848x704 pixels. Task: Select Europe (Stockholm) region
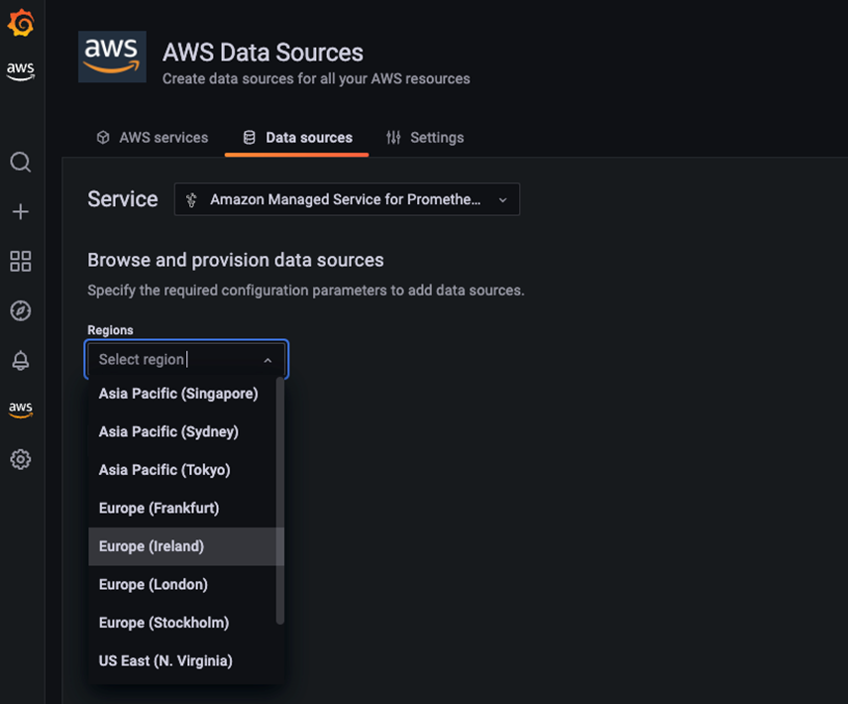click(182, 623)
